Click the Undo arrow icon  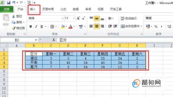click(14, 3)
